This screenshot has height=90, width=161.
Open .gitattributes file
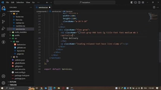tap(20, 63)
